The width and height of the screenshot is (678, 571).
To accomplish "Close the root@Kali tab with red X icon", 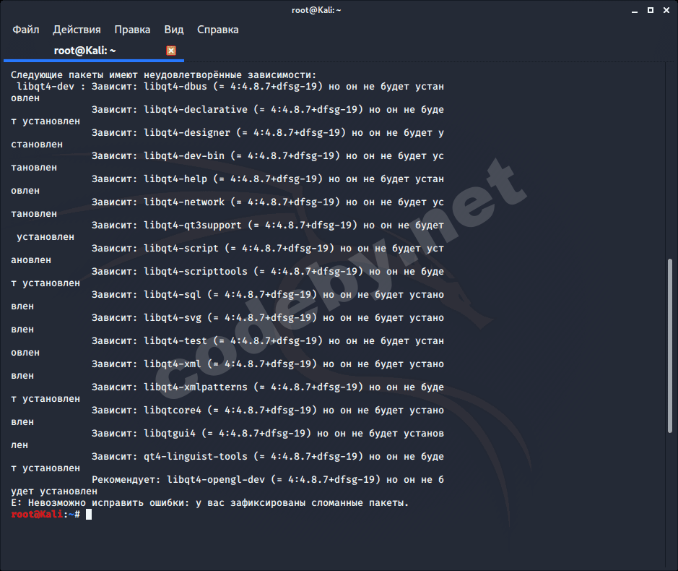I will (171, 51).
